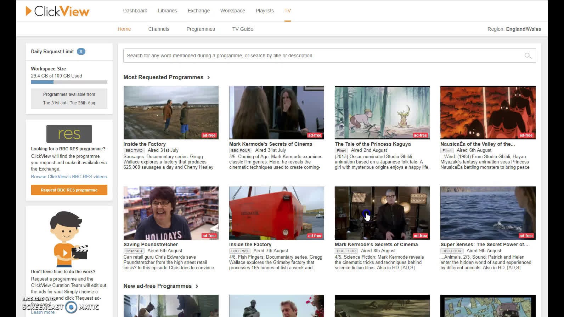Click the Learn more link

(43, 312)
